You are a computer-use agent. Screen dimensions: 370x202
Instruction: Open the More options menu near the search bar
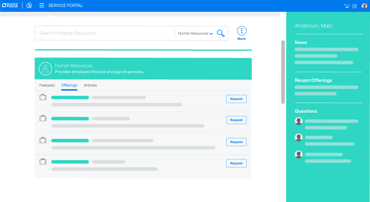pos(242,31)
